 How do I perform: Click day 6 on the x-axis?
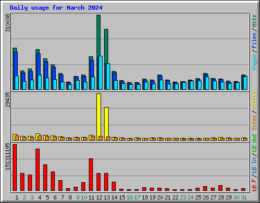click(55, 197)
